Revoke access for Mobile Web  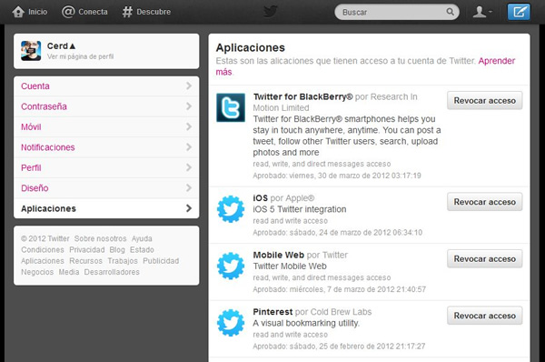point(484,259)
